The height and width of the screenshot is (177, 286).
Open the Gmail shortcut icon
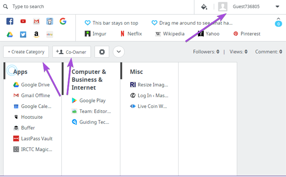tap(36, 21)
